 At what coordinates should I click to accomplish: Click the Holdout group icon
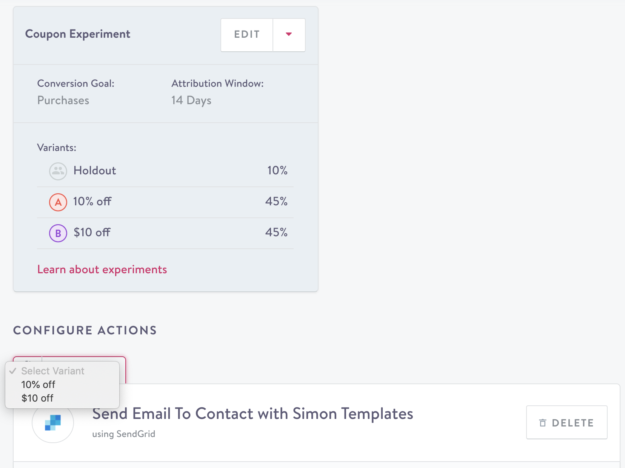click(x=58, y=171)
